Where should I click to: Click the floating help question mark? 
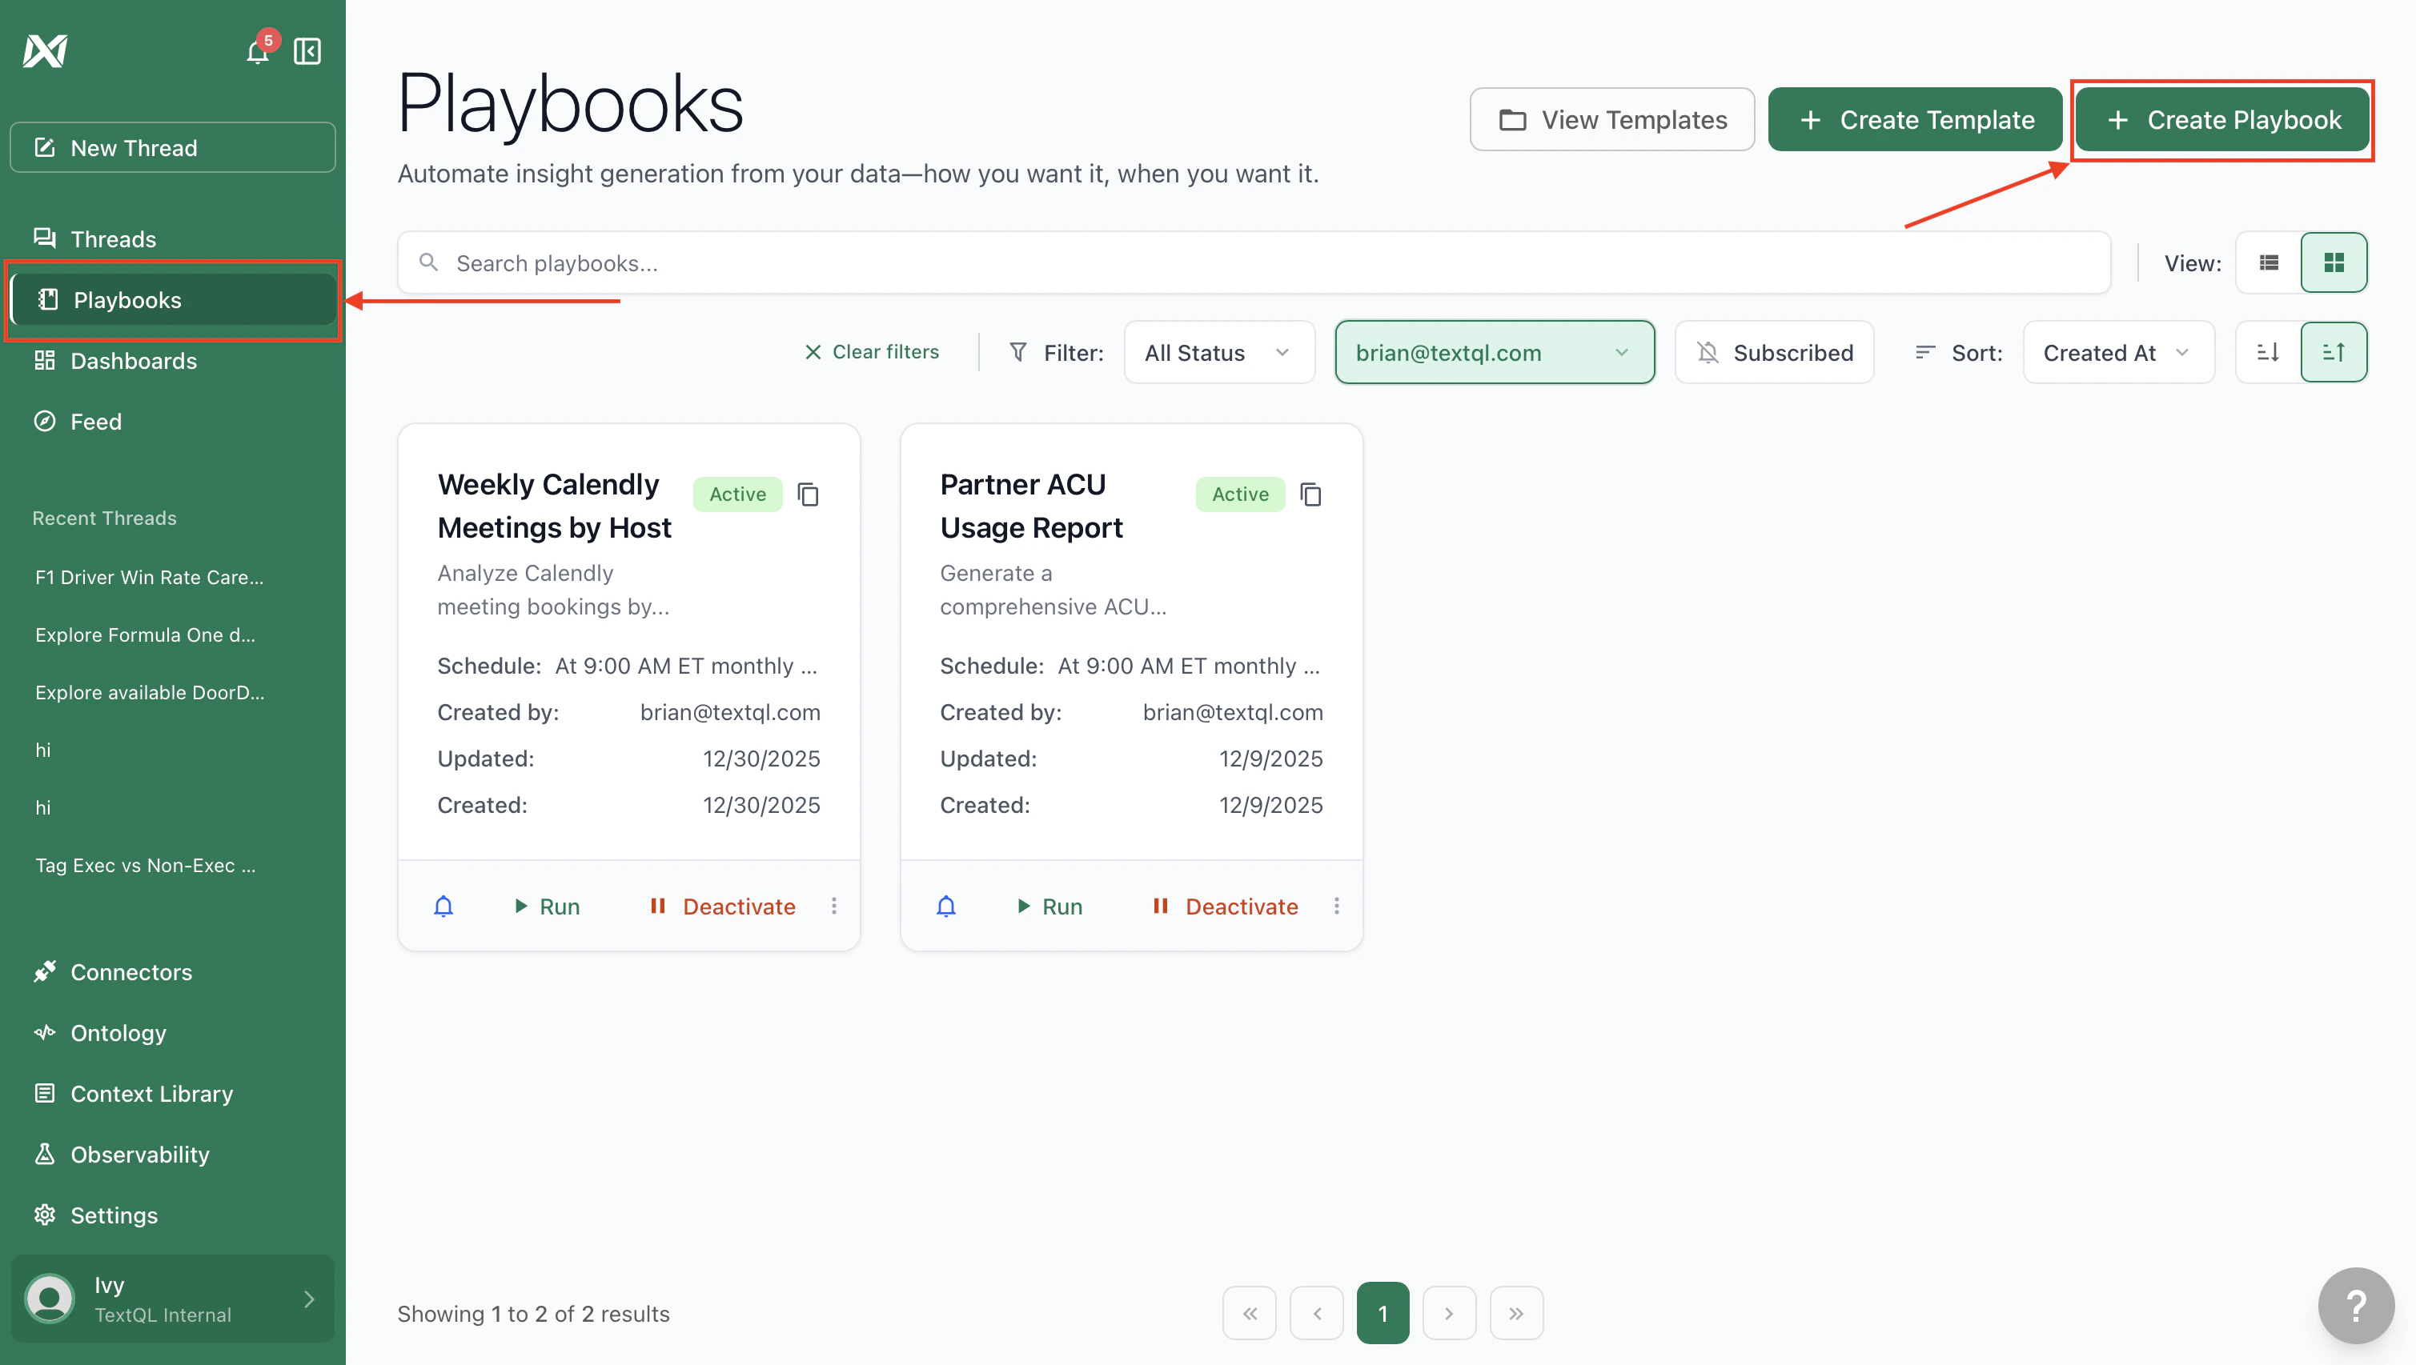tap(2357, 1304)
